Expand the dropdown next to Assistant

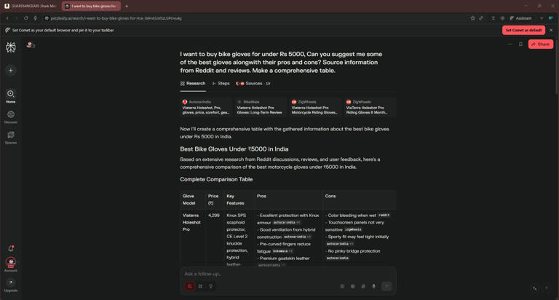542,18
